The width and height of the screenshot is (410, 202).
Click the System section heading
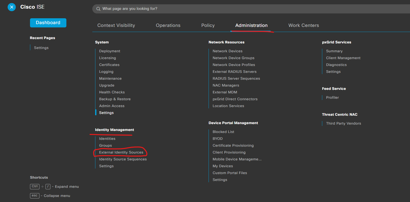(x=102, y=42)
